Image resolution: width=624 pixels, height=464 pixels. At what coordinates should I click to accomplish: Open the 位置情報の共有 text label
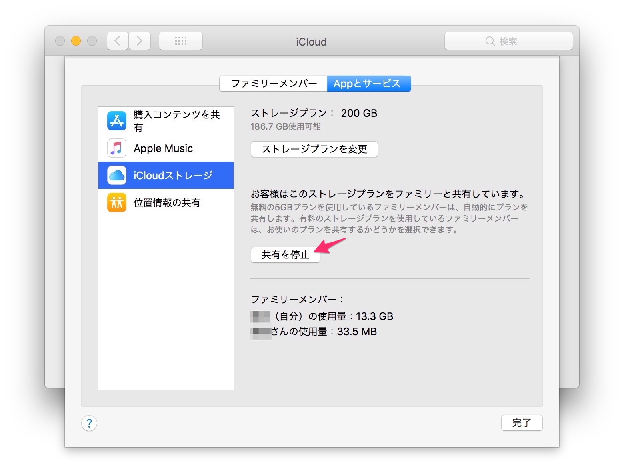[x=167, y=203]
